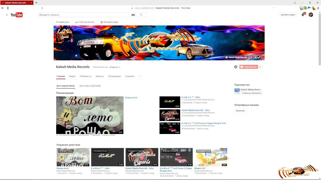The image size is (321, 180).
Task: Open the Steam link on banner
Action: [259, 57]
